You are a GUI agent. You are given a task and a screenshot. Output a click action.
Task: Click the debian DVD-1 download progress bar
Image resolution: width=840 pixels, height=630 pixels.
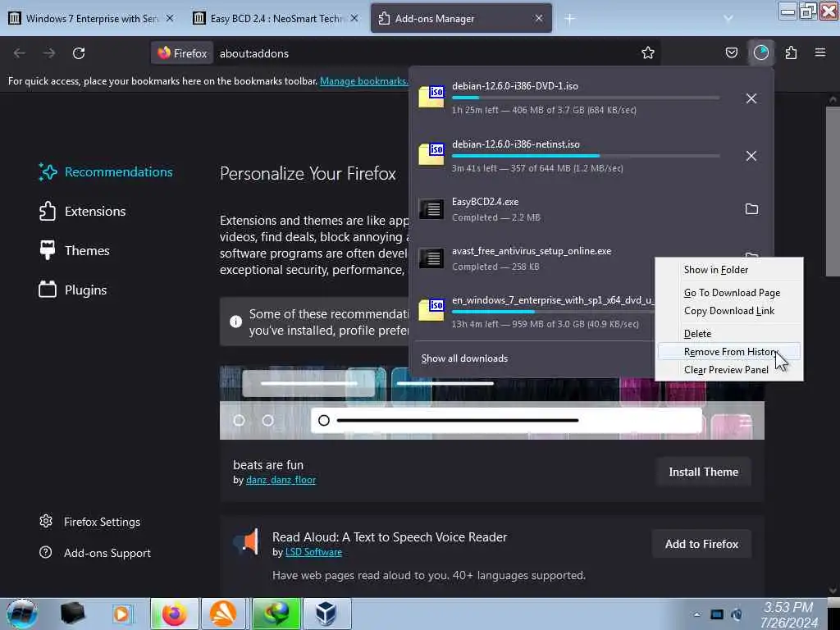coord(586,98)
